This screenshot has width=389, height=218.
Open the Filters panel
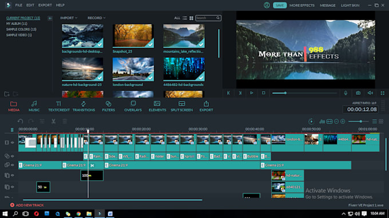pos(109,106)
